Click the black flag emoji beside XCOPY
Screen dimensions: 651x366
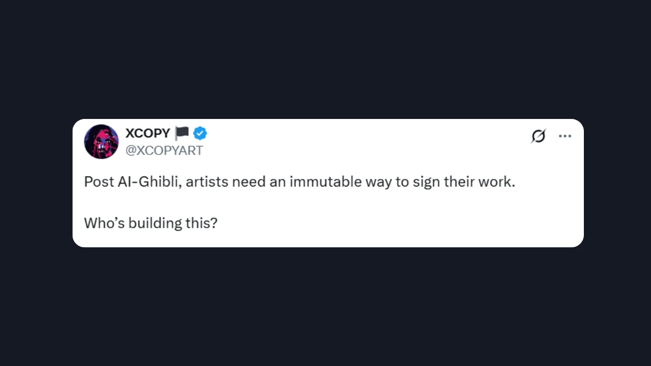182,133
